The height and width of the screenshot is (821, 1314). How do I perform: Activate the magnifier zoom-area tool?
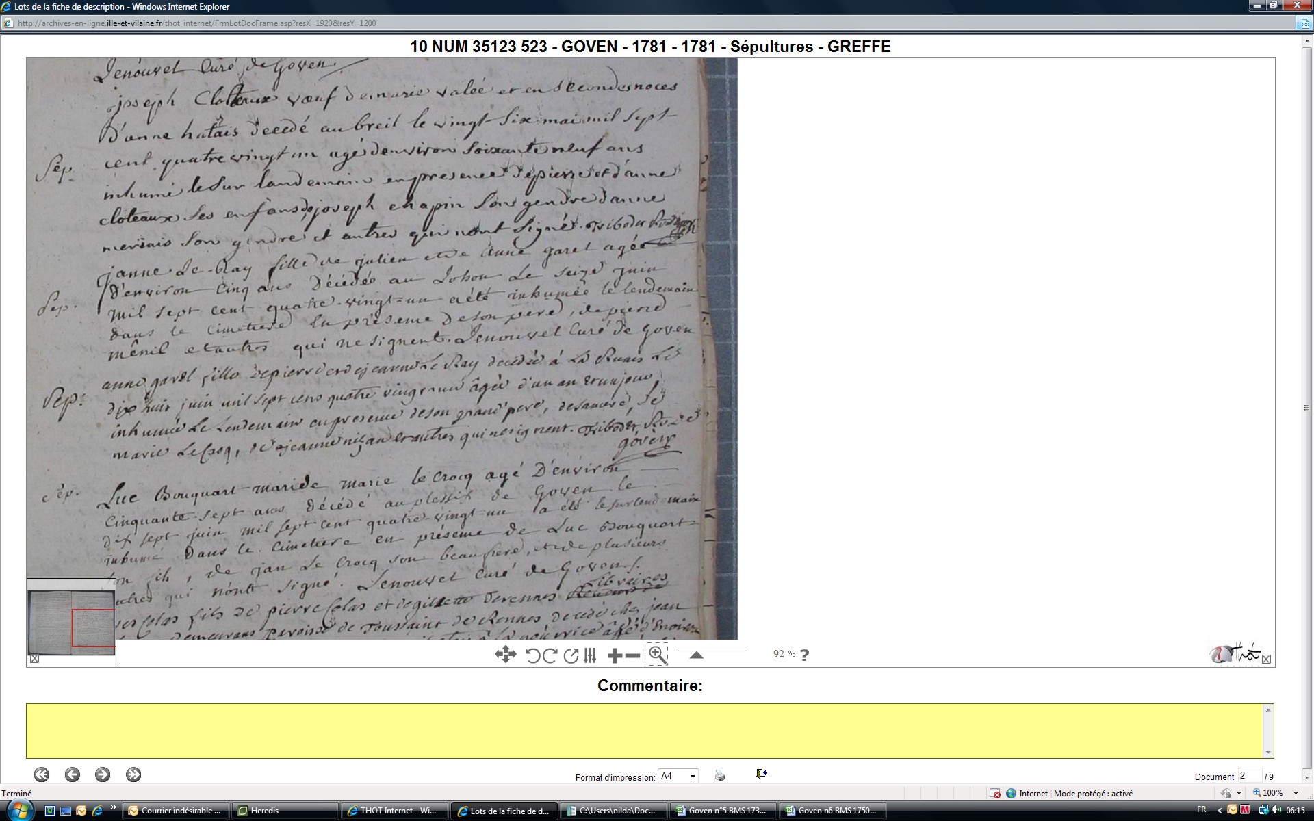click(x=657, y=654)
